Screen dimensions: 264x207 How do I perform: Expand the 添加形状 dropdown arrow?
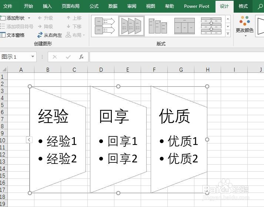pos(29,18)
